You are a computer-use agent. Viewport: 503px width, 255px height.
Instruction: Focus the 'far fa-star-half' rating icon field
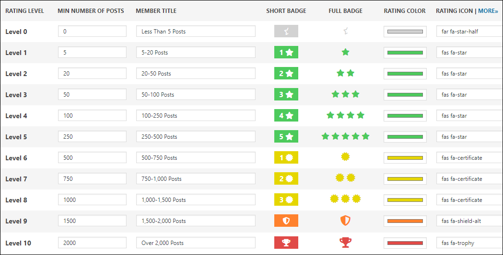(x=469, y=32)
